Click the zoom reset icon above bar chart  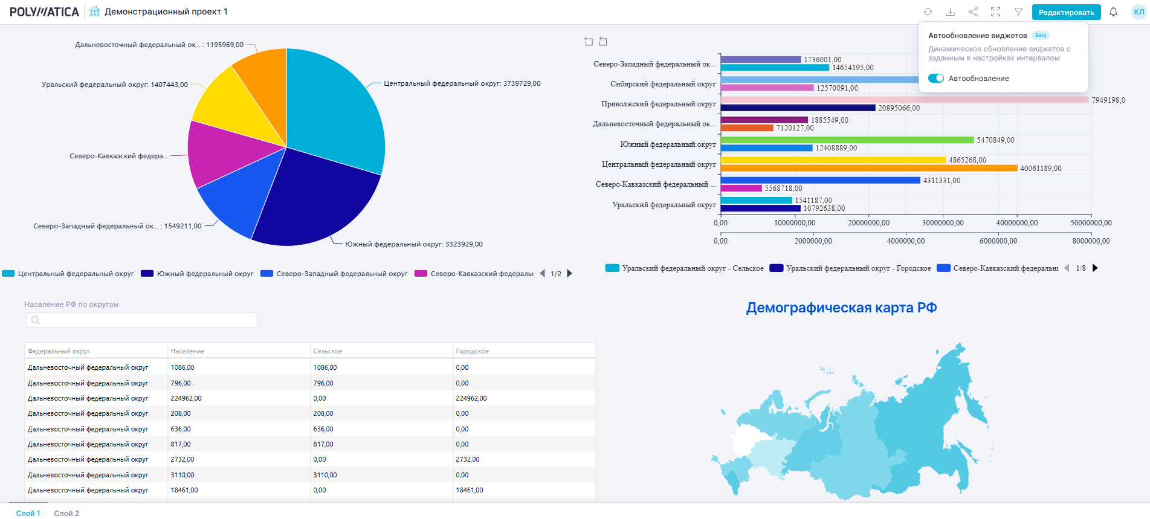click(x=603, y=42)
